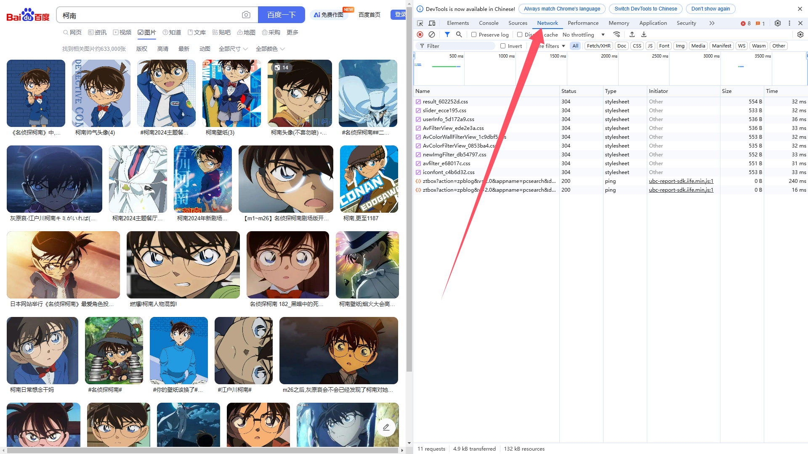Viewport: 808px width, 454px height.
Task: Click the page vertical scrollbar
Action: tap(409, 189)
